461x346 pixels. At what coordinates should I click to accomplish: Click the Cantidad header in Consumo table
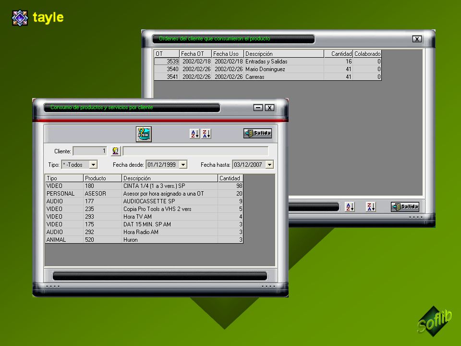coord(230,178)
